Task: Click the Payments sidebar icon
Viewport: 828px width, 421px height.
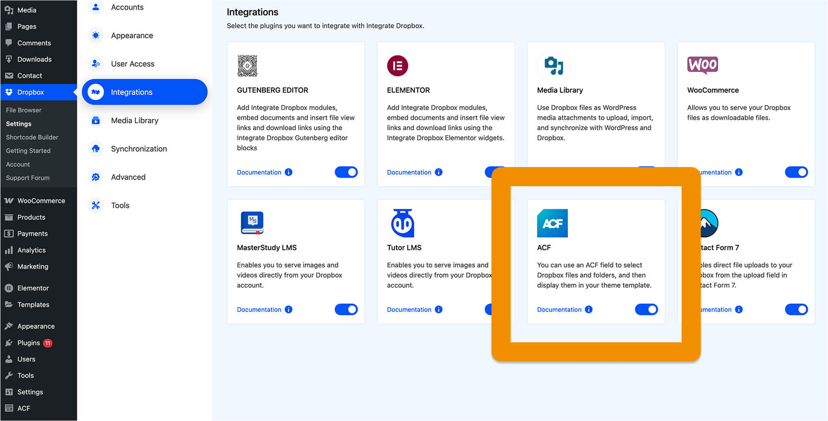Action: pyautogui.click(x=9, y=233)
